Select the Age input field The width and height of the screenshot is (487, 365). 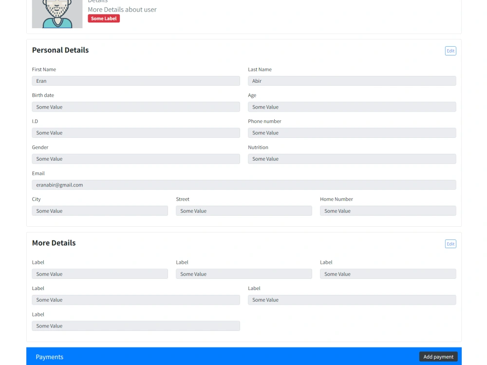(x=352, y=107)
